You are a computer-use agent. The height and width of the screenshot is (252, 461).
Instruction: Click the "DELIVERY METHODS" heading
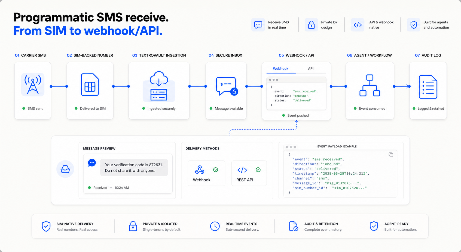(x=202, y=148)
